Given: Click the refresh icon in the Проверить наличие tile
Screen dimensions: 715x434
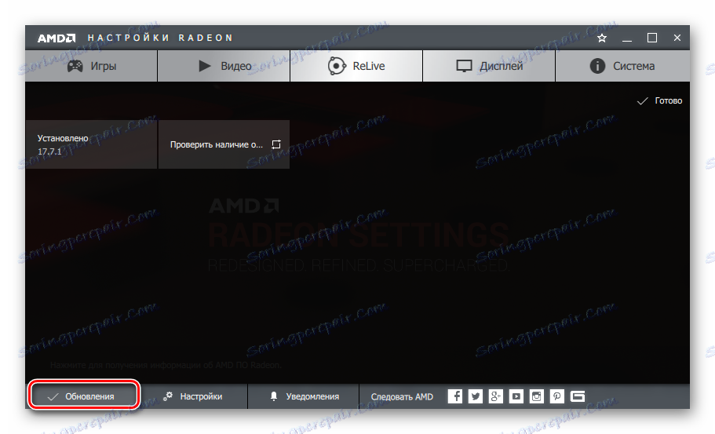Looking at the screenshot, I should pos(276,144).
